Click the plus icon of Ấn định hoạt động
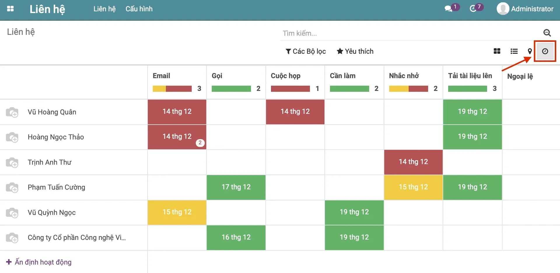560x273 pixels. click(x=9, y=262)
